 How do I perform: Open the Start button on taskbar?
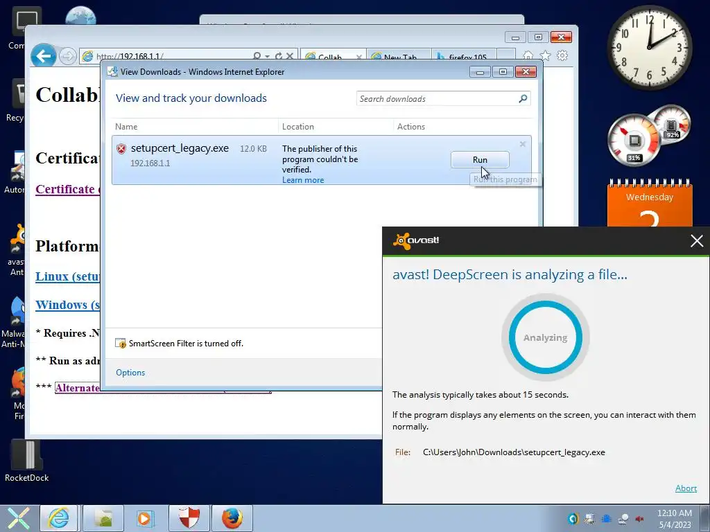pyautogui.click(x=18, y=518)
